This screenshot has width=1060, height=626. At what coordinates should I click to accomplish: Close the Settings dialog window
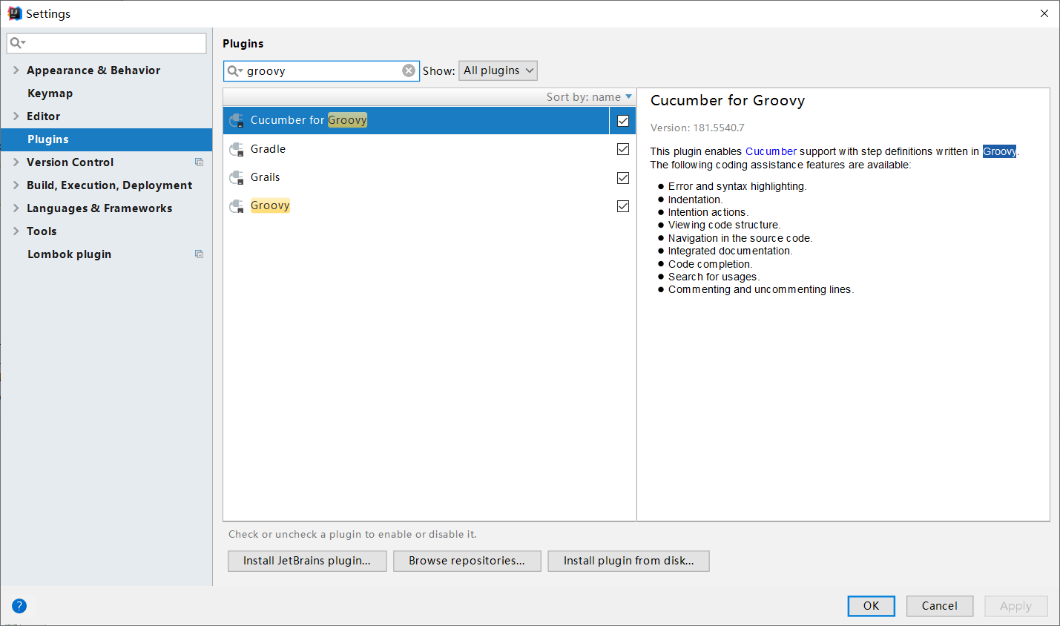[1044, 13]
